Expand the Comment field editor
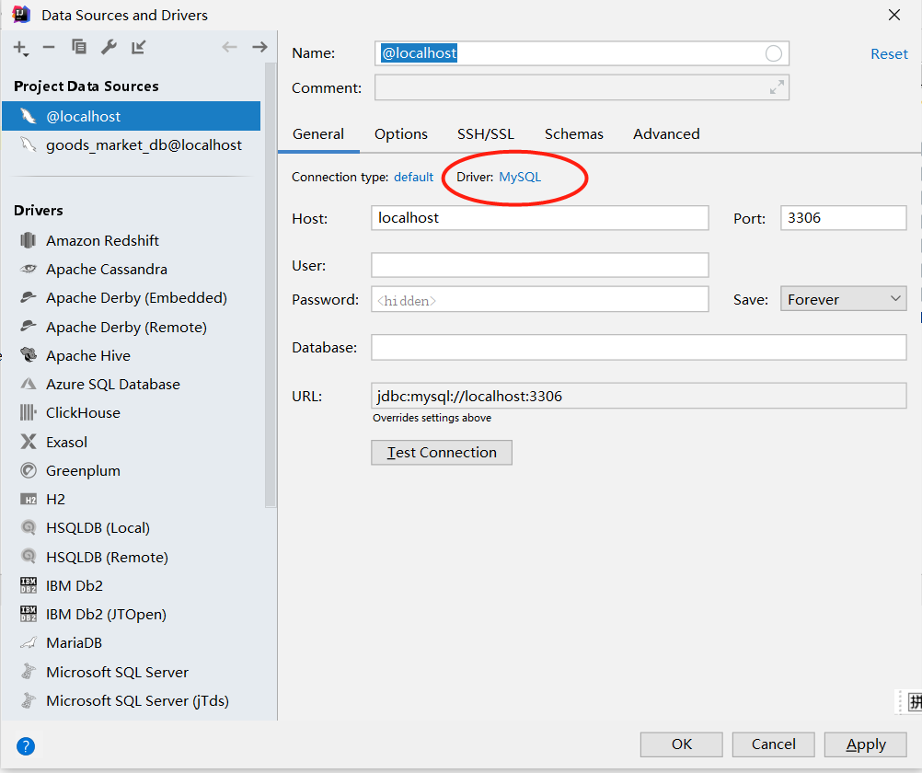The image size is (922, 773). [x=777, y=87]
